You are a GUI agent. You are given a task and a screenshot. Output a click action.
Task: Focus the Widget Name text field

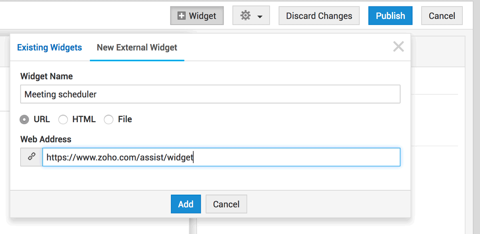click(x=210, y=94)
